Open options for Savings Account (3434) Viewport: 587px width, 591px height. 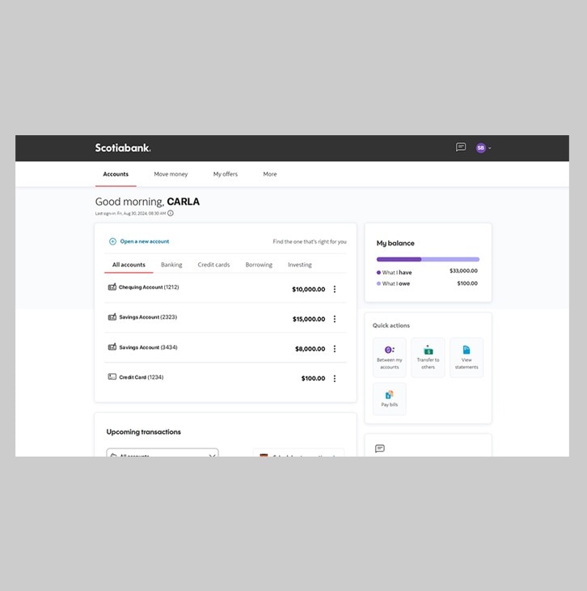(x=335, y=349)
